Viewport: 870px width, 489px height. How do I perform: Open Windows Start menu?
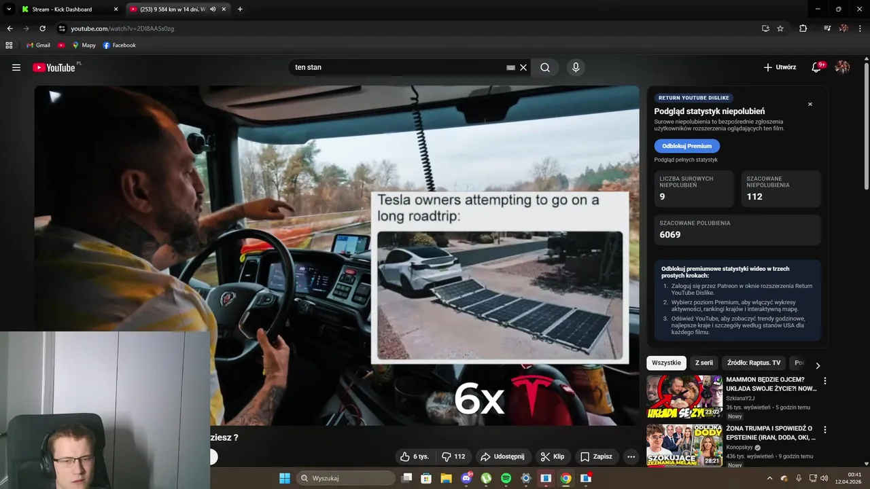(285, 478)
